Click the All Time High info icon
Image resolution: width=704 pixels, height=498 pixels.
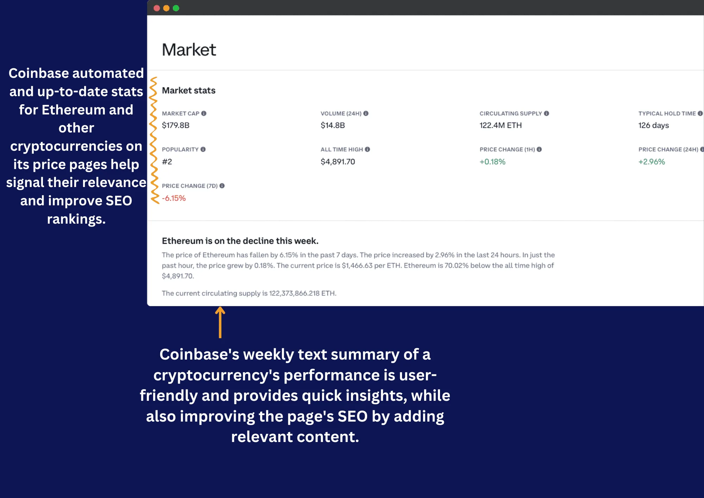(367, 149)
